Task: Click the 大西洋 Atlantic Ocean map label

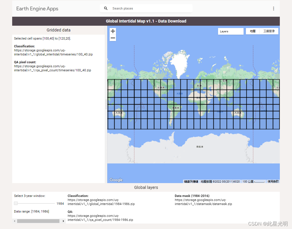Action: tap(180, 94)
